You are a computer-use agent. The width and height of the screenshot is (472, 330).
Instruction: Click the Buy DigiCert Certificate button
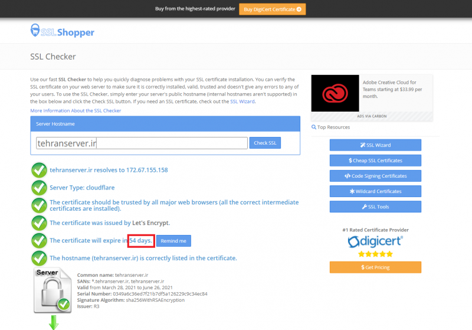(272, 9)
